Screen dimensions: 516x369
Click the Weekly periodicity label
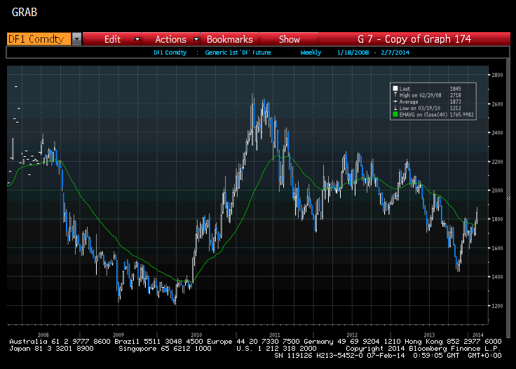click(x=311, y=53)
